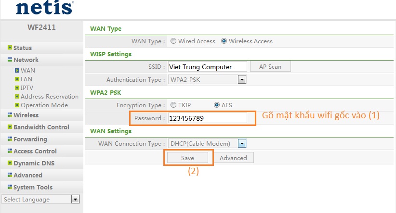Viewport: 396px width, 213px height.
Task: Open the Authentication Type dropdown
Action: point(242,80)
